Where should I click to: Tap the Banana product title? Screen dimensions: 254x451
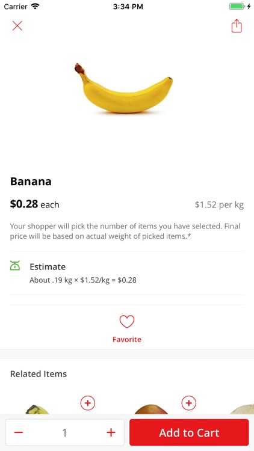point(31,182)
